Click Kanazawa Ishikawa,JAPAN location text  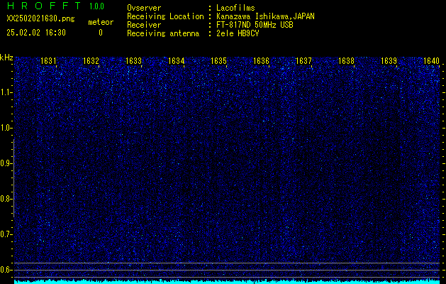click(265, 16)
